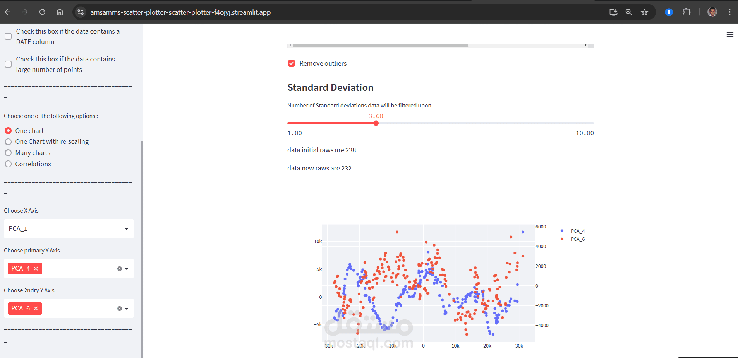Open the 2ndry Y Axis dropdown

(127, 308)
